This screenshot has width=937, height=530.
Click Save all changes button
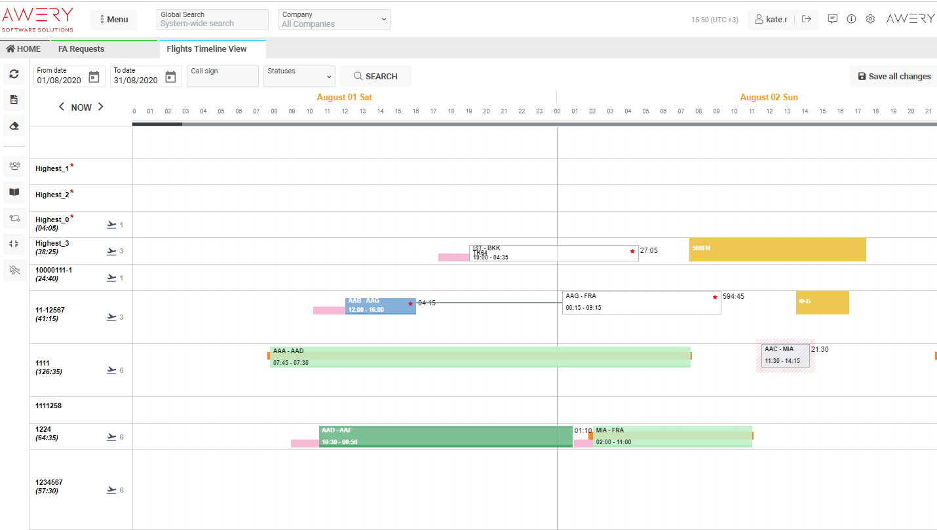coord(894,77)
